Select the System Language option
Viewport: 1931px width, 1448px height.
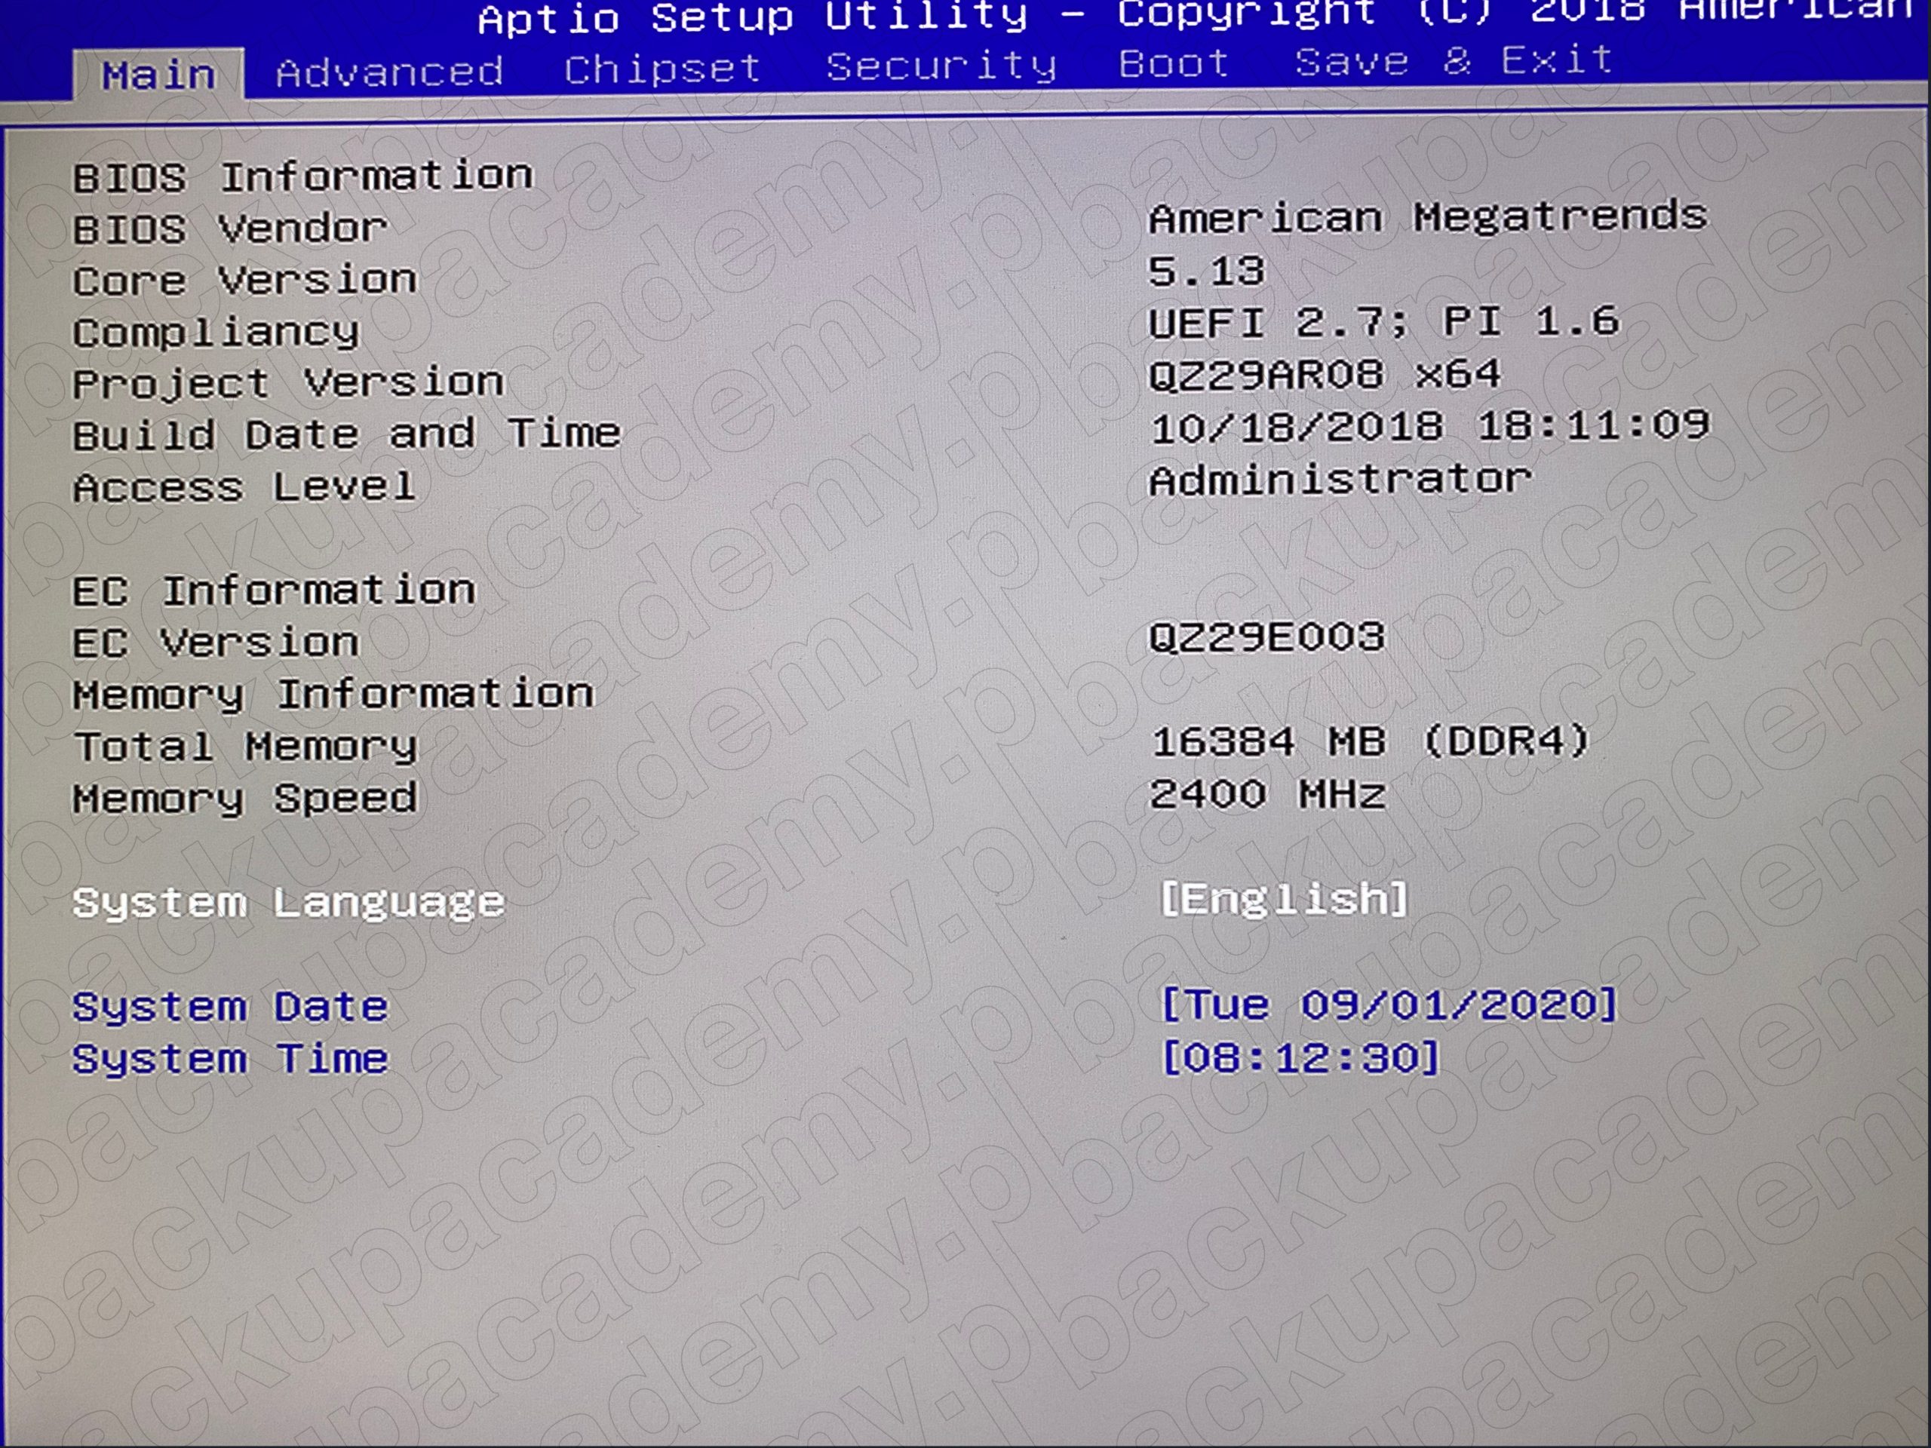click(x=288, y=903)
